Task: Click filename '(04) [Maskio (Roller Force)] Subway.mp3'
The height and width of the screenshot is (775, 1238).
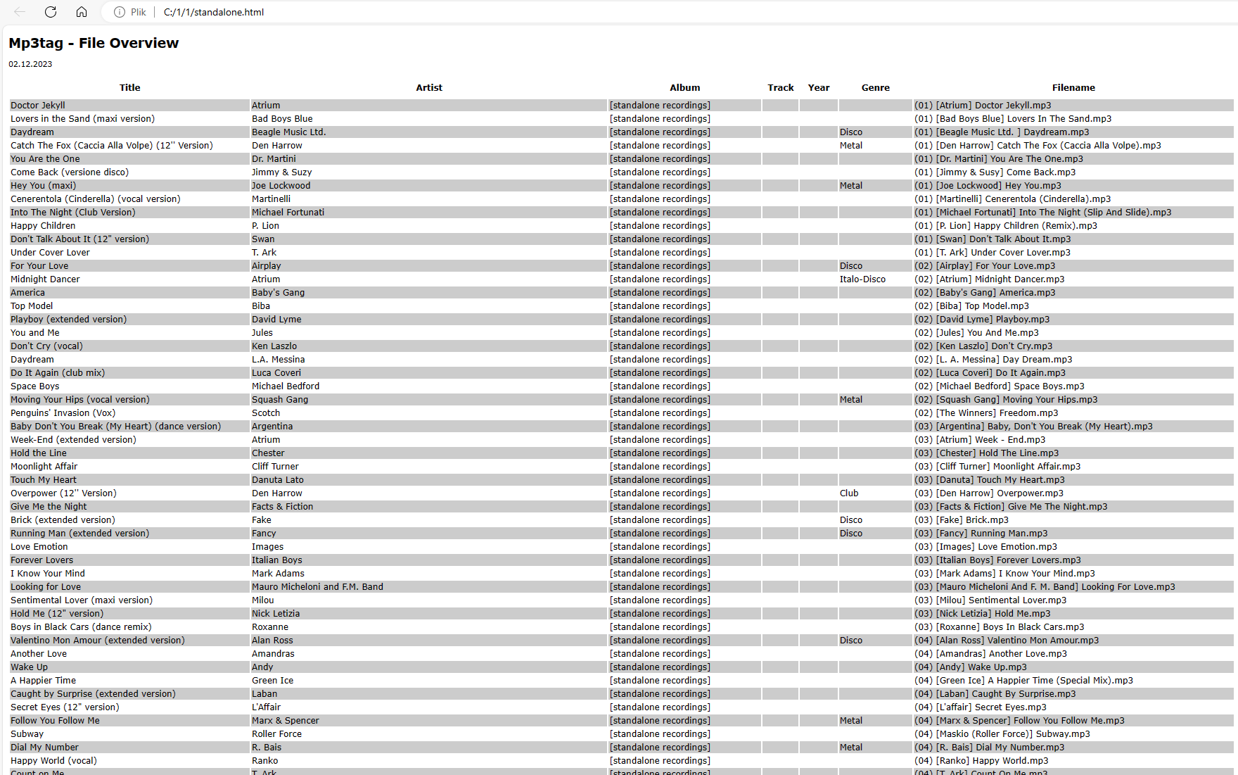Action: point(1002,734)
